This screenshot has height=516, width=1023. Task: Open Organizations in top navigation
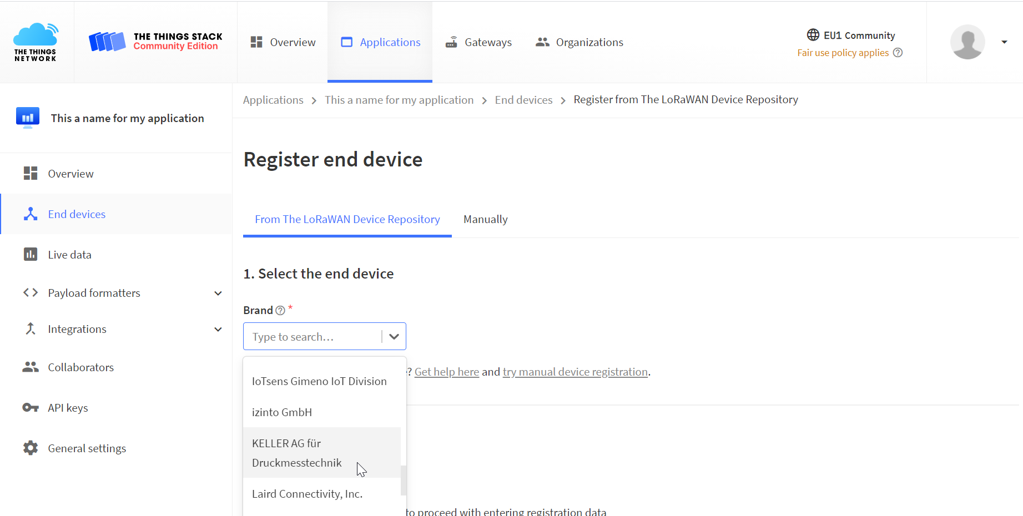click(x=579, y=42)
